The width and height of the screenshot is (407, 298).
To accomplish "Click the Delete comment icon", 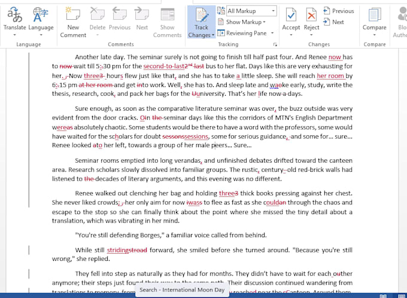I will [x=97, y=14].
